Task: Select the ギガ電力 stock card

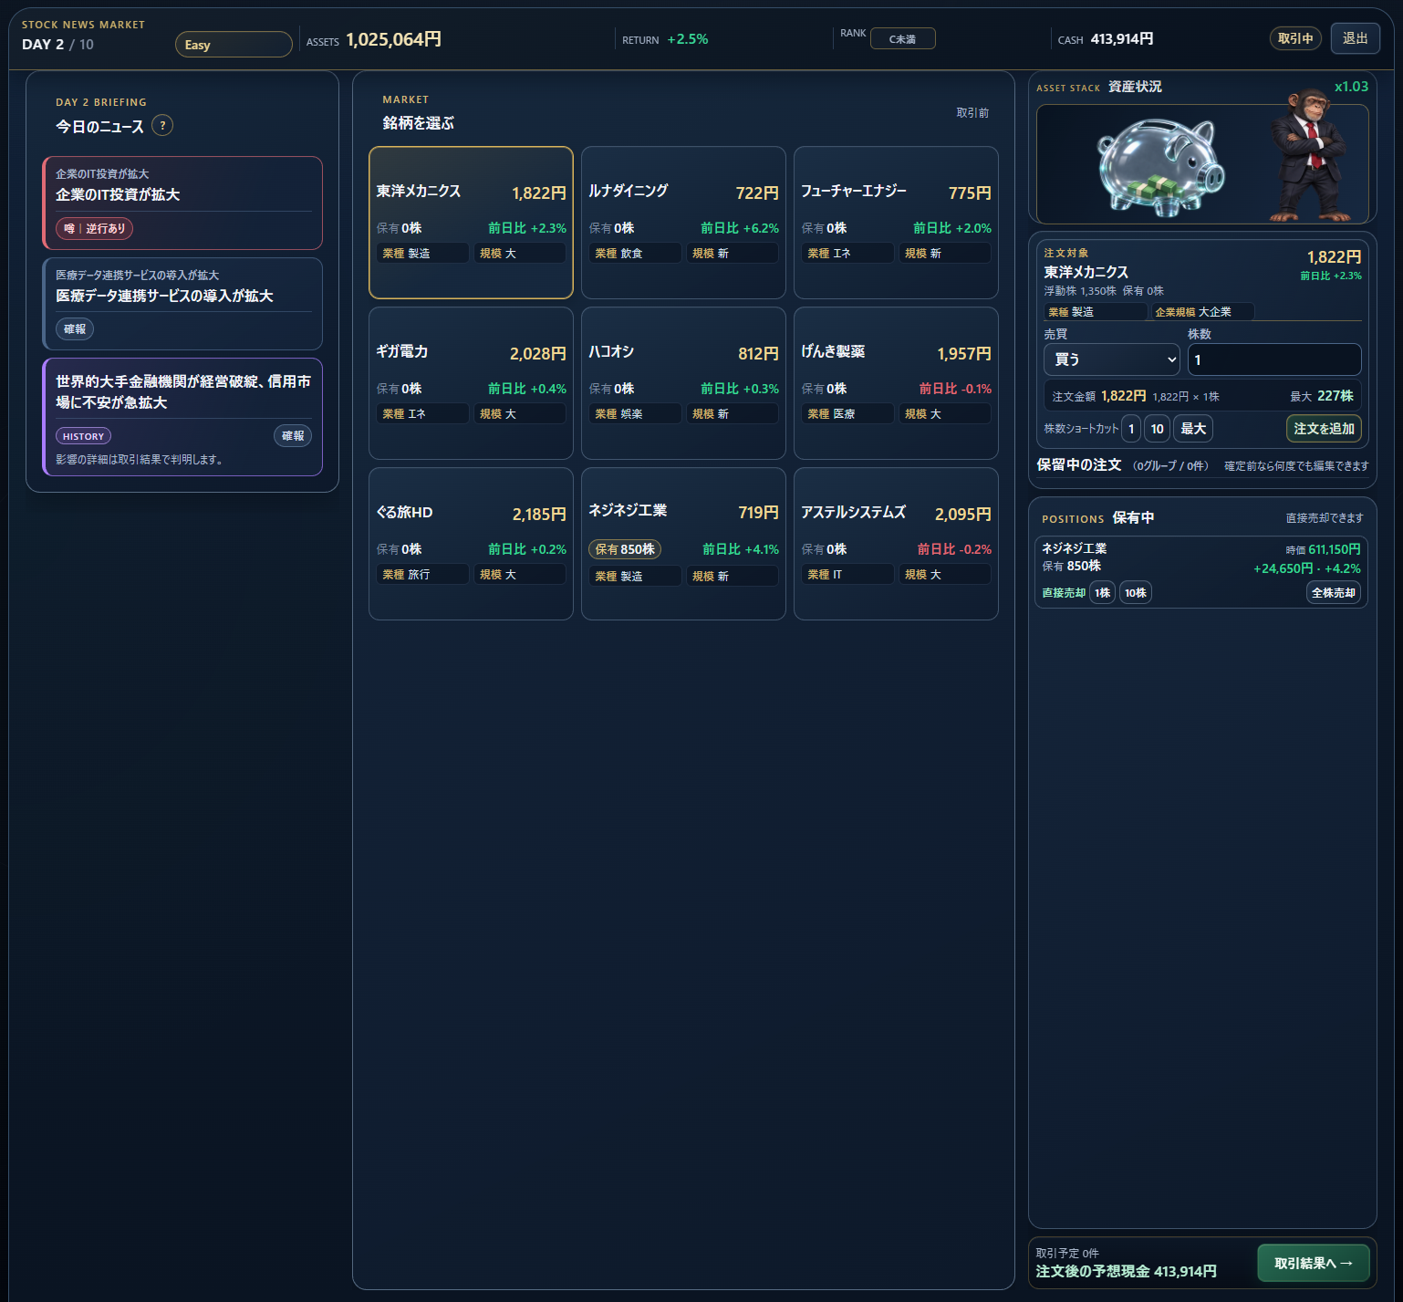Action: click(x=471, y=383)
